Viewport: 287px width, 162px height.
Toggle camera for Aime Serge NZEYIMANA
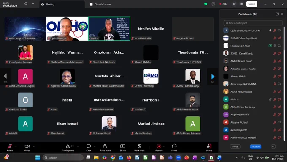pos(279,84)
